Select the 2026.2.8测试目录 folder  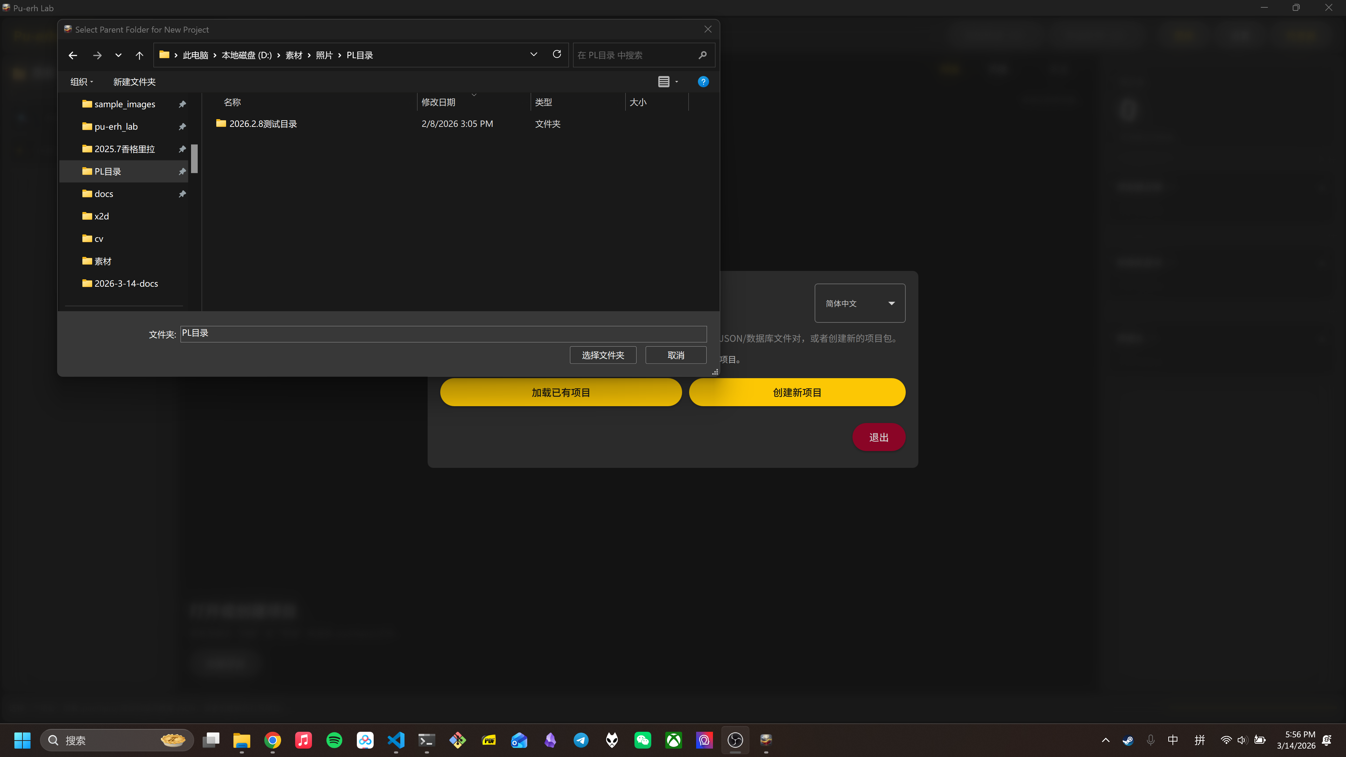(x=263, y=124)
